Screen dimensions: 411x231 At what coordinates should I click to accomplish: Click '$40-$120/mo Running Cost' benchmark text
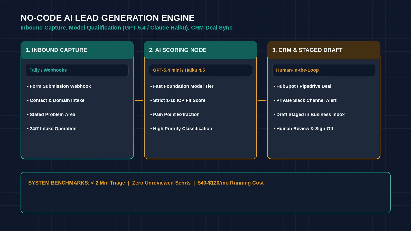(231, 183)
